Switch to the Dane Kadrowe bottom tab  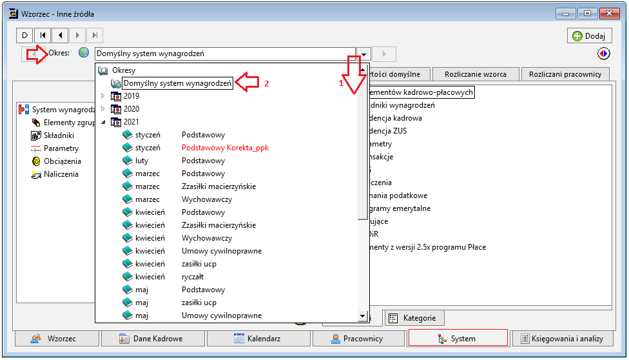pyautogui.click(x=153, y=339)
